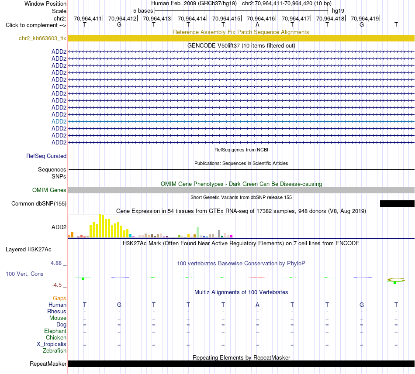The width and height of the screenshot is (415, 374).
Task: Click base A in the reference sequence row
Action: coord(257,25)
